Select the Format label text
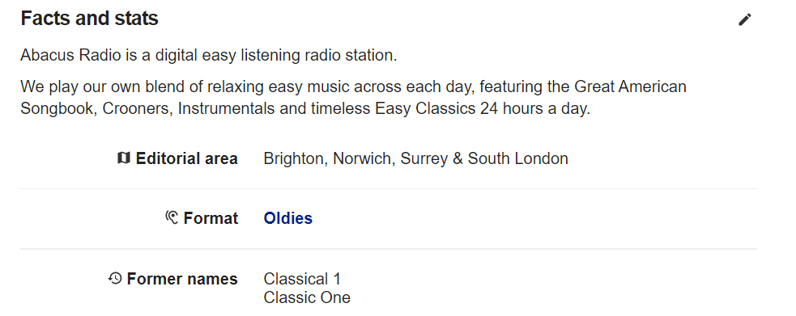Image resolution: width=796 pixels, height=316 pixels. pyautogui.click(x=211, y=218)
